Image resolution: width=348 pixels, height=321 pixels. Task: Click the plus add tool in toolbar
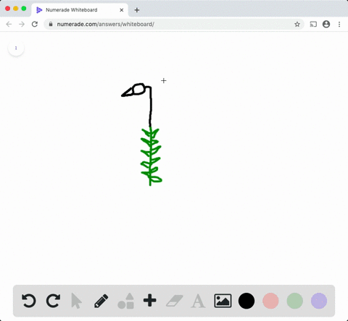click(150, 301)
